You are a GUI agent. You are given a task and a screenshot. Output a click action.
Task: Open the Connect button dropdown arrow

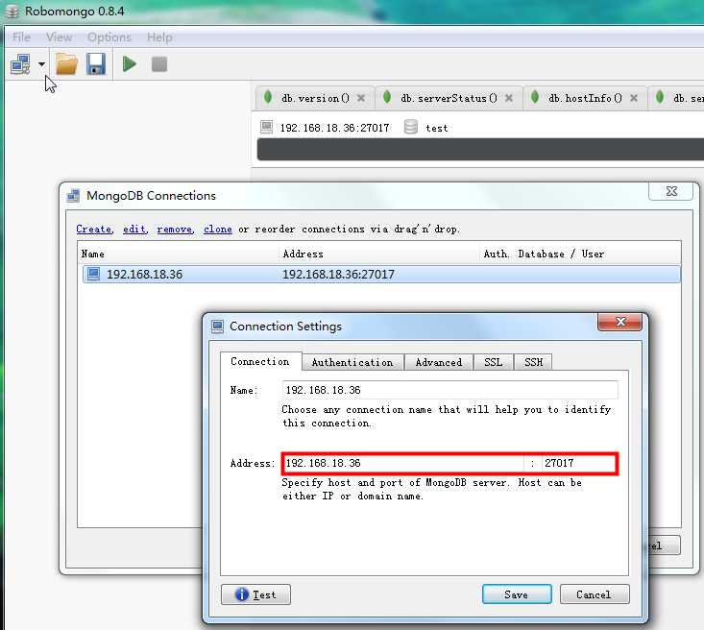pyautogui.click(x=41, y=64)
